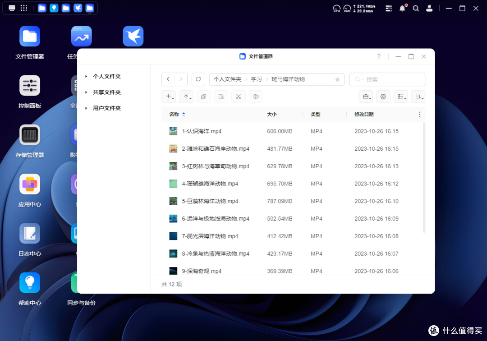Image resolution: width=487 pixels, height=341 pixels.
Task: Click the 搜索 search input field
Action: [387, 79]
